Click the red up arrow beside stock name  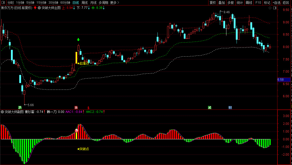35,8
